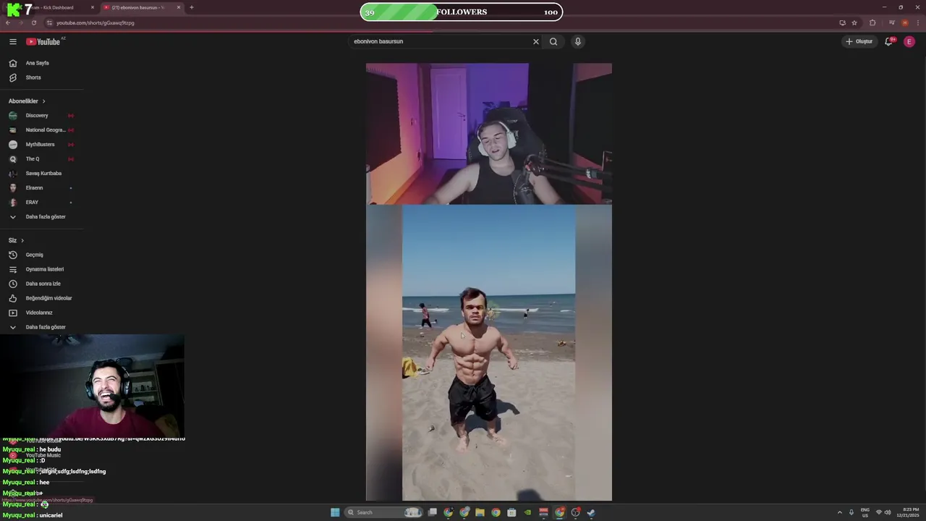Image resolution: width=926 pixels, height=521 pixels.
Task: Open the Chrome three-dot menu
Action: 918,22
